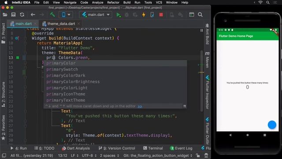Click the editor vertical scrollbar
This screenshot has height=159, width=282.
click(202, 80)
